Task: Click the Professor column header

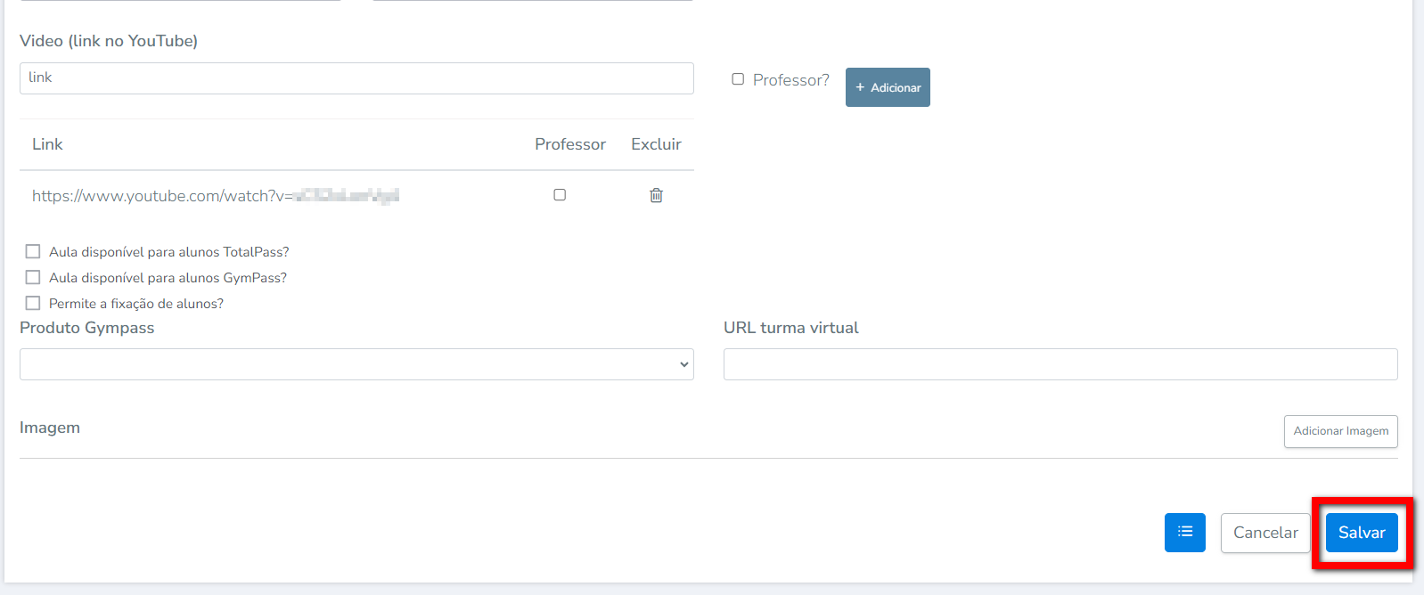Action: pyautogui.click(x=569, y=144)
